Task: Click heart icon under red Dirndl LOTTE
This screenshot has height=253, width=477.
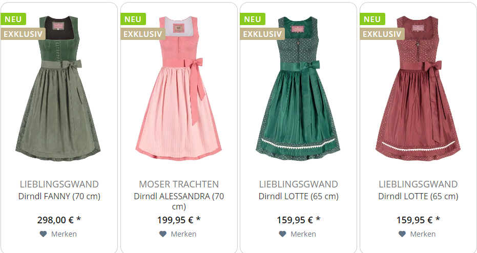Action: (402, 234)
